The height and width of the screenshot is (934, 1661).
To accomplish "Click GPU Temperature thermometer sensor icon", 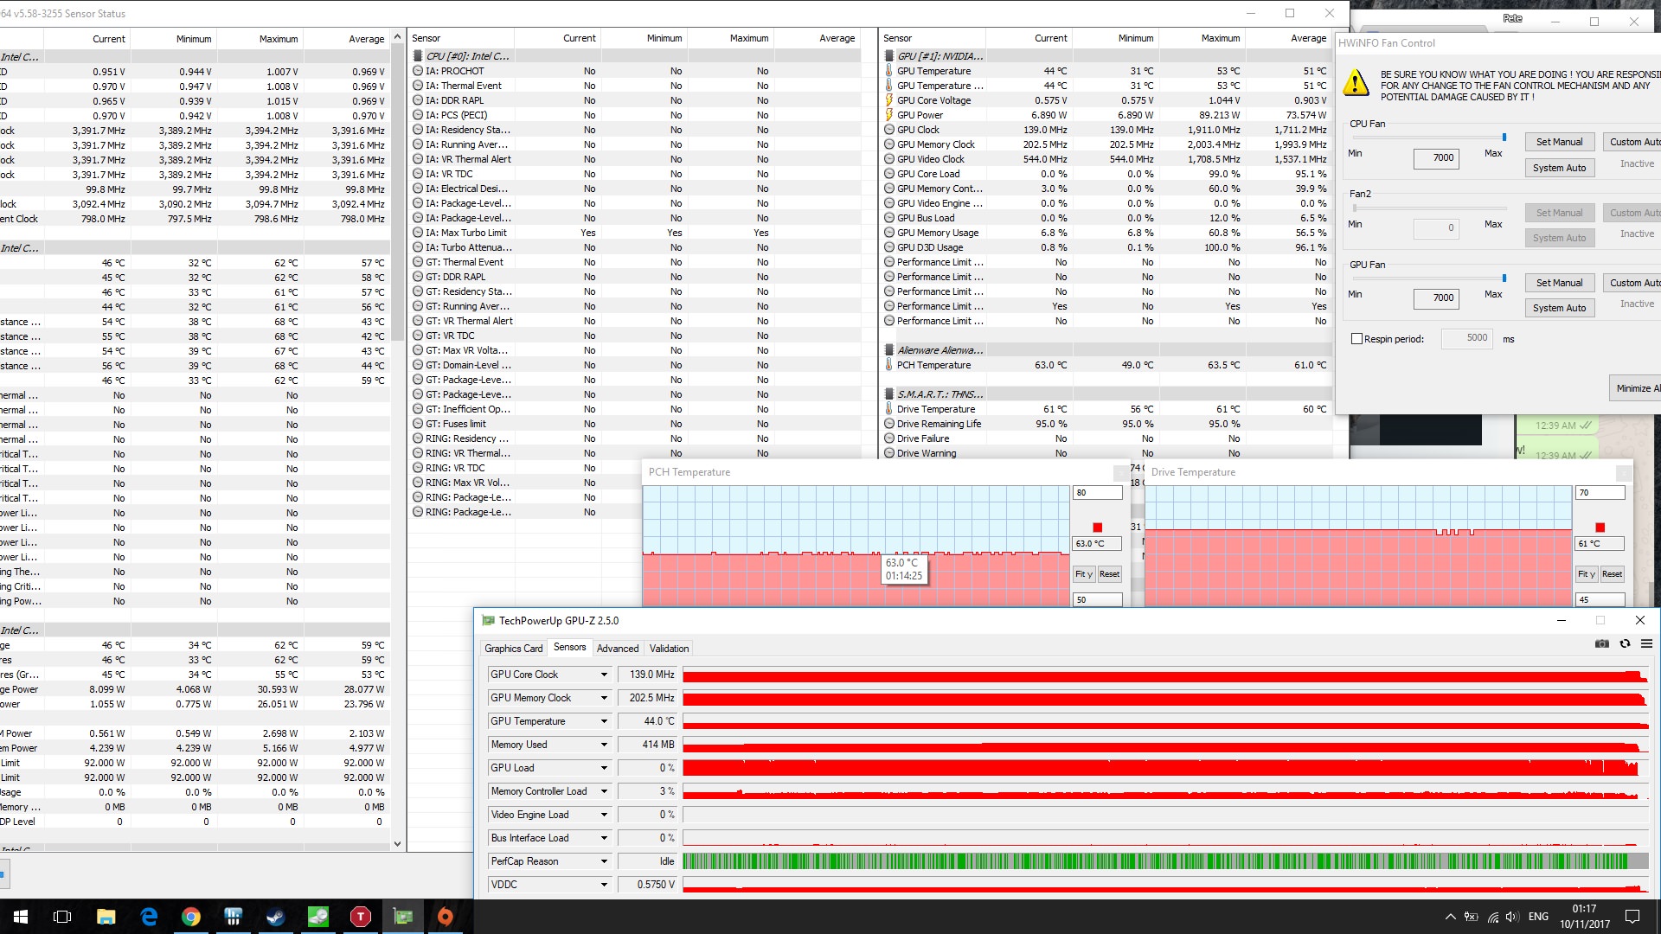I will tap(888, 71).
